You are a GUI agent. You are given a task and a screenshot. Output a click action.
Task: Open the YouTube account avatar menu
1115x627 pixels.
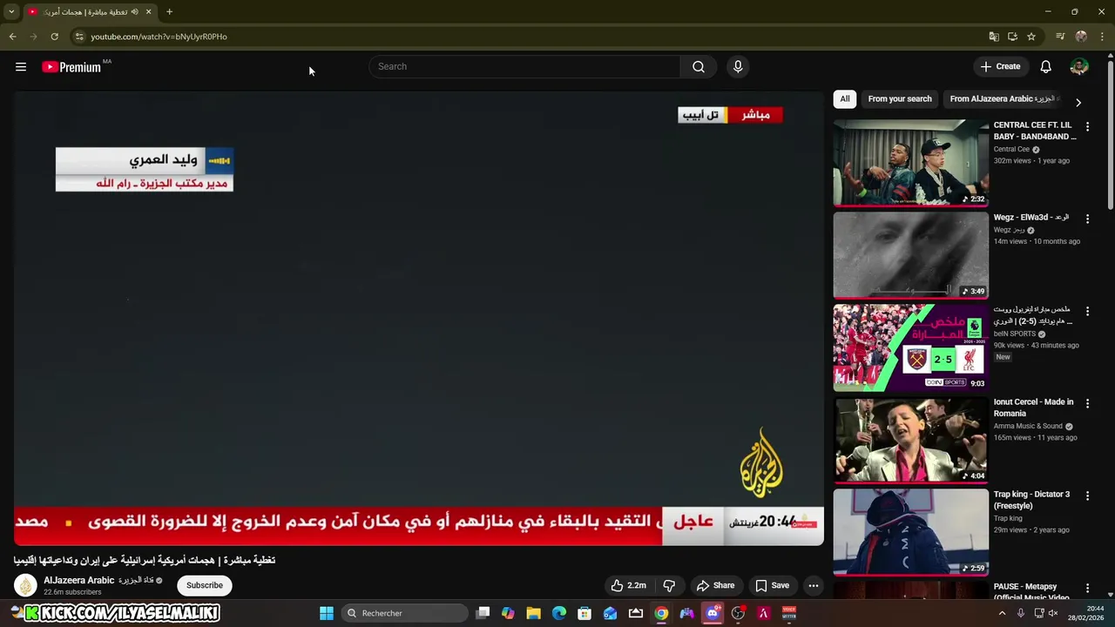click(x=1079, y=67)
